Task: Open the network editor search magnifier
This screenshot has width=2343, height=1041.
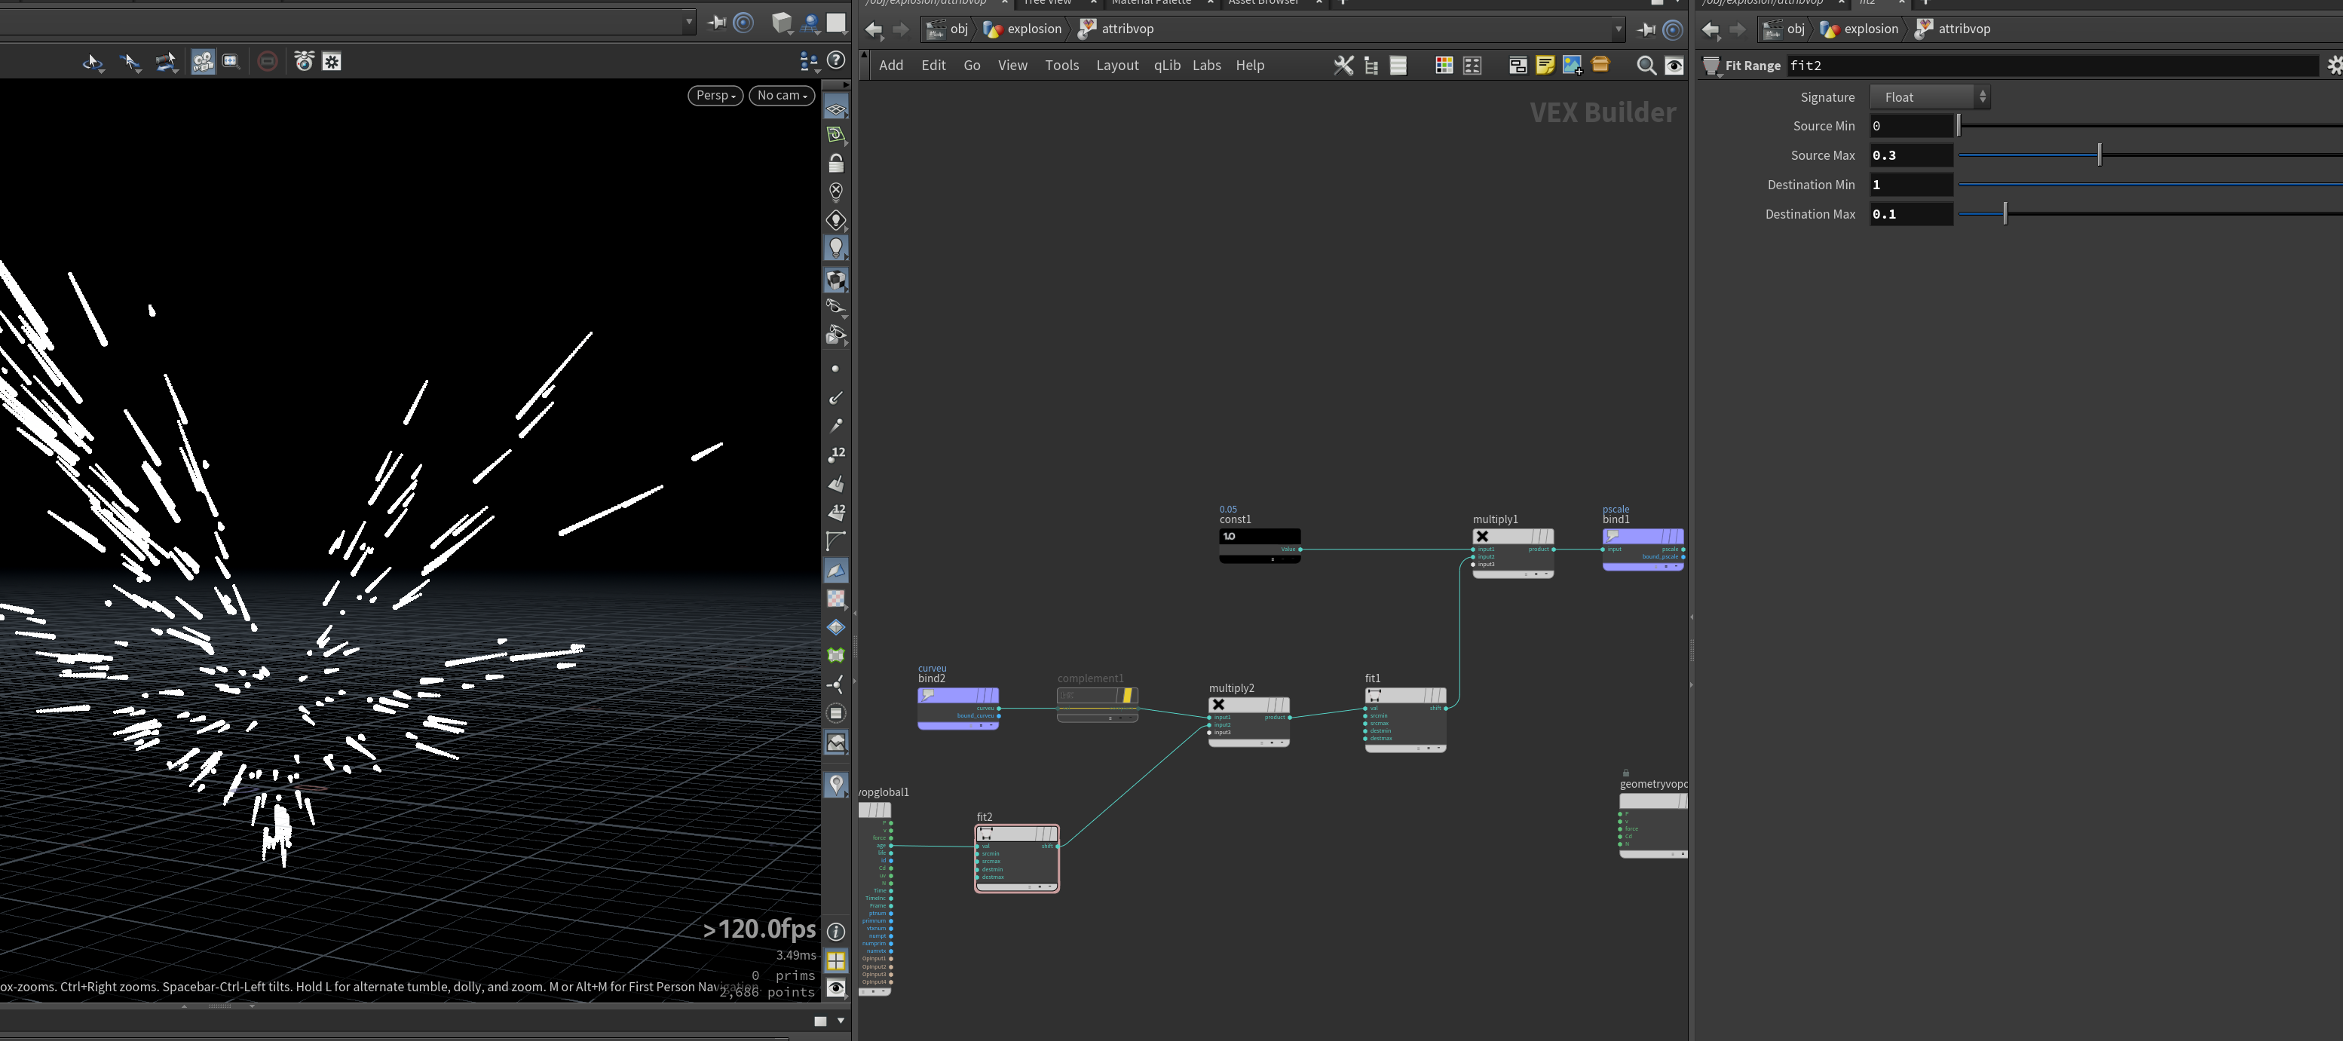Action: 1646,66
